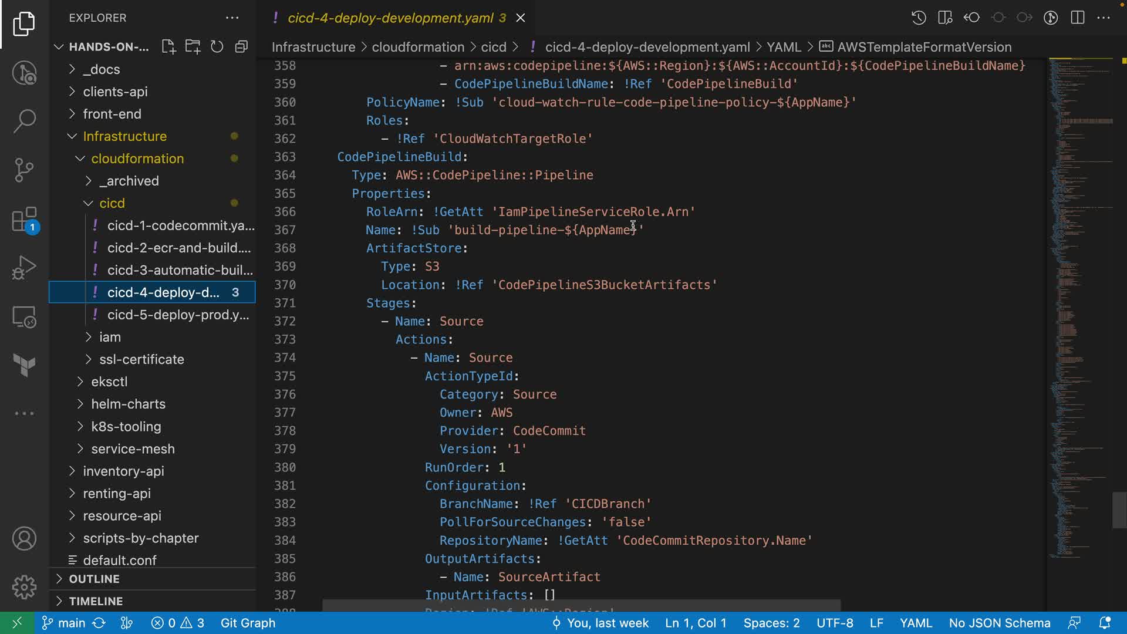Select cicd-4-deploy-development.yaml editor tab
The image size is (1127, 634).
(x=390, y=18)
